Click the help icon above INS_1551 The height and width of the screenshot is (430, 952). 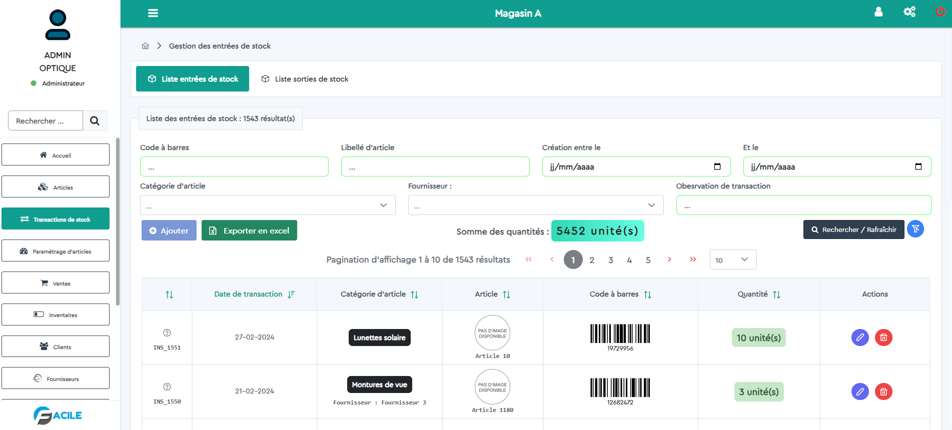167,333
